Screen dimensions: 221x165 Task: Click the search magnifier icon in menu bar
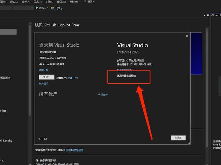[85, 1]
